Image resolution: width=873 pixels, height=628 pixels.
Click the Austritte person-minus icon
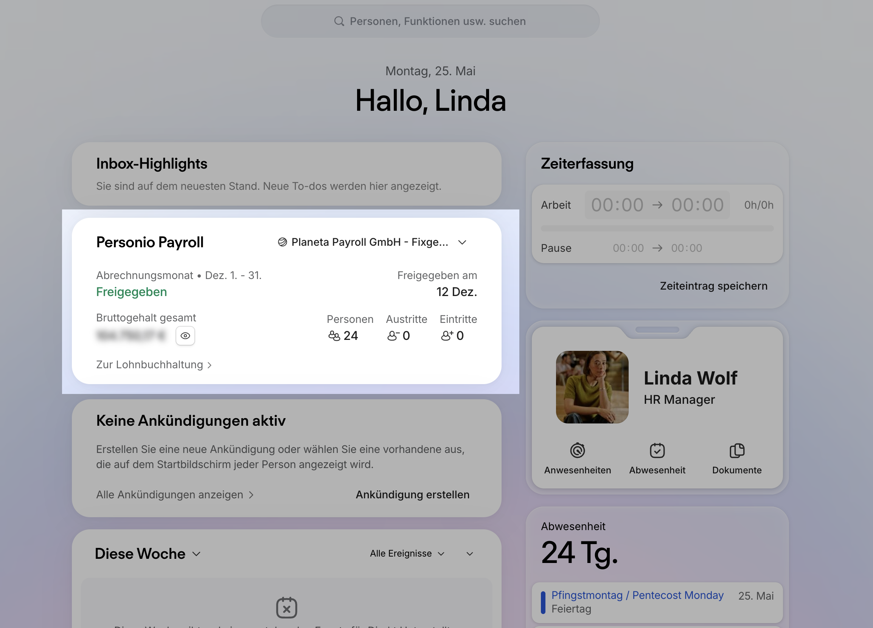(393, 336)
